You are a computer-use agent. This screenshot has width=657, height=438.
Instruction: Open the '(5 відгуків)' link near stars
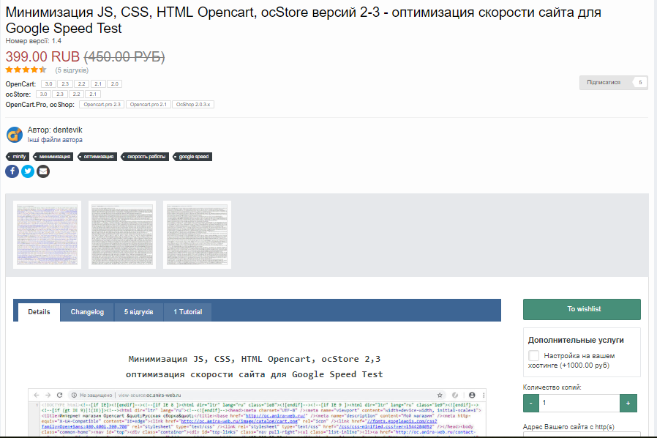pos(72,70)
